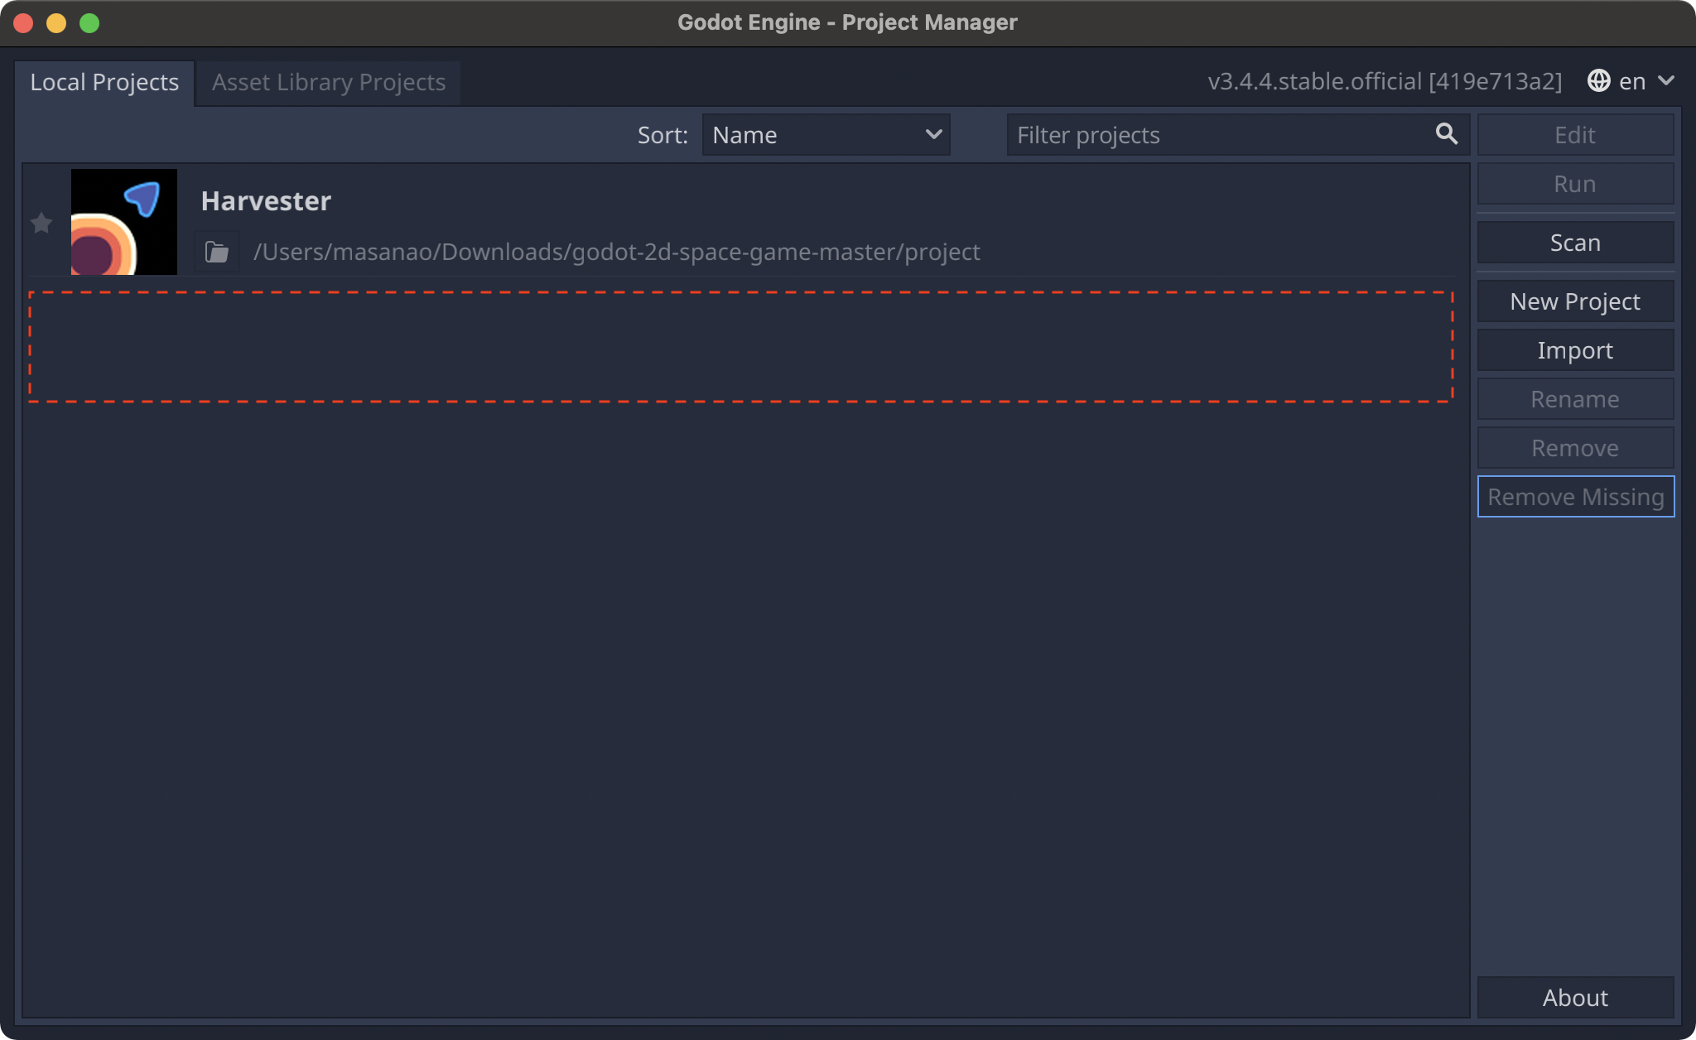Favorite the Harvester project star
The width and height of the screenshot is (1696, 1040).
point(41,223)
